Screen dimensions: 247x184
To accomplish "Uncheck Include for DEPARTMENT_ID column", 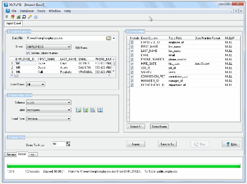I will [132, 85].
